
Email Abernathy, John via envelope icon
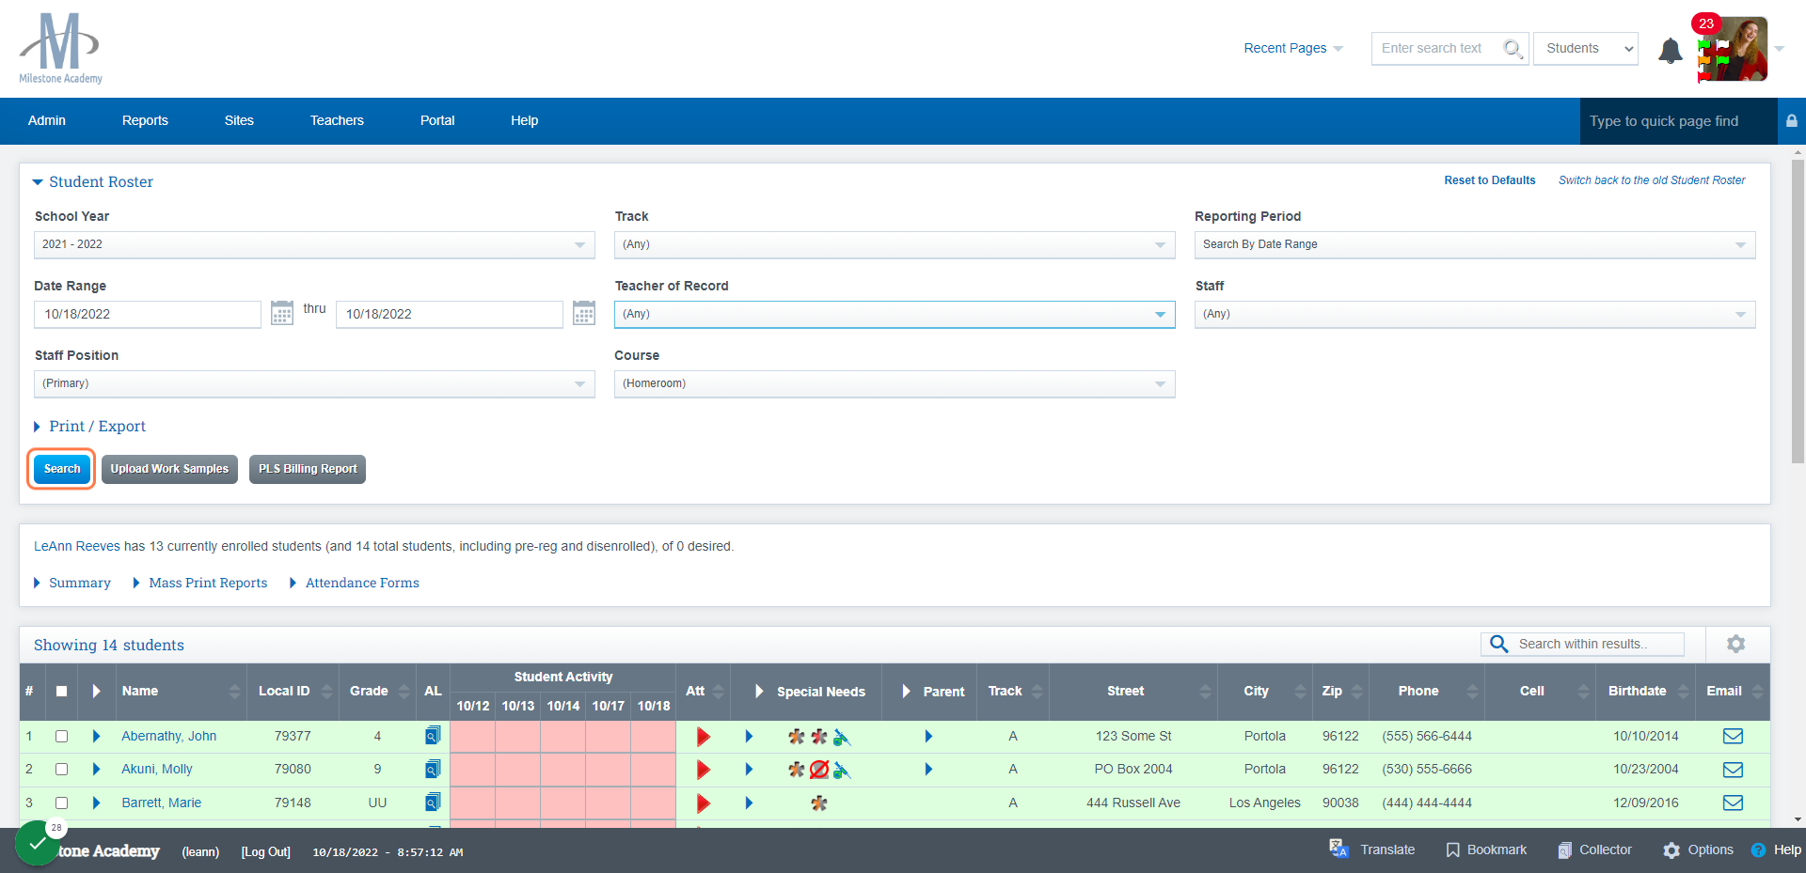click(x=1733, y=736)
